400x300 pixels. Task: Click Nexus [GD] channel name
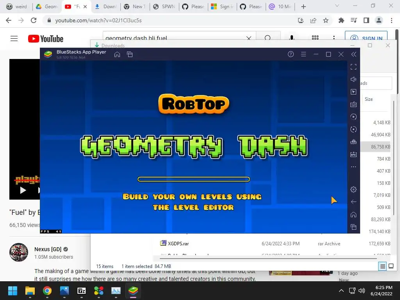point(48,249)
